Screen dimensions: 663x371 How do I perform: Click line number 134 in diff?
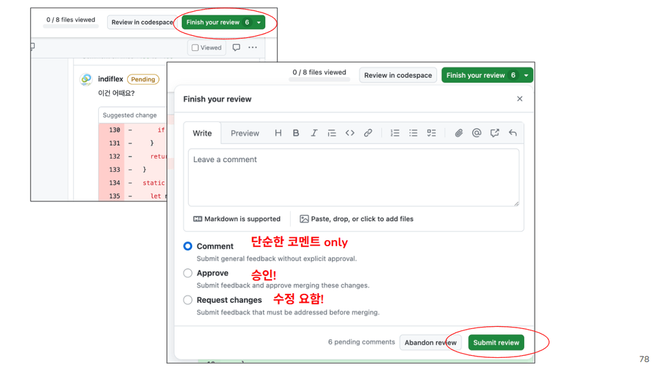tap(115, 183)
